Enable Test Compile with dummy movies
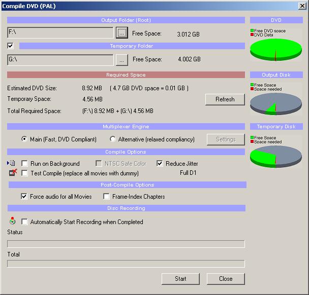 tap(24, 173)
